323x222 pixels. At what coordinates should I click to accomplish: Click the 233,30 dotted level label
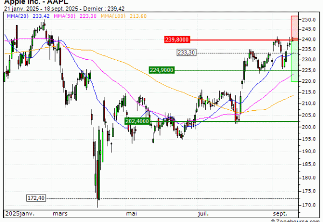pos(186,53)
